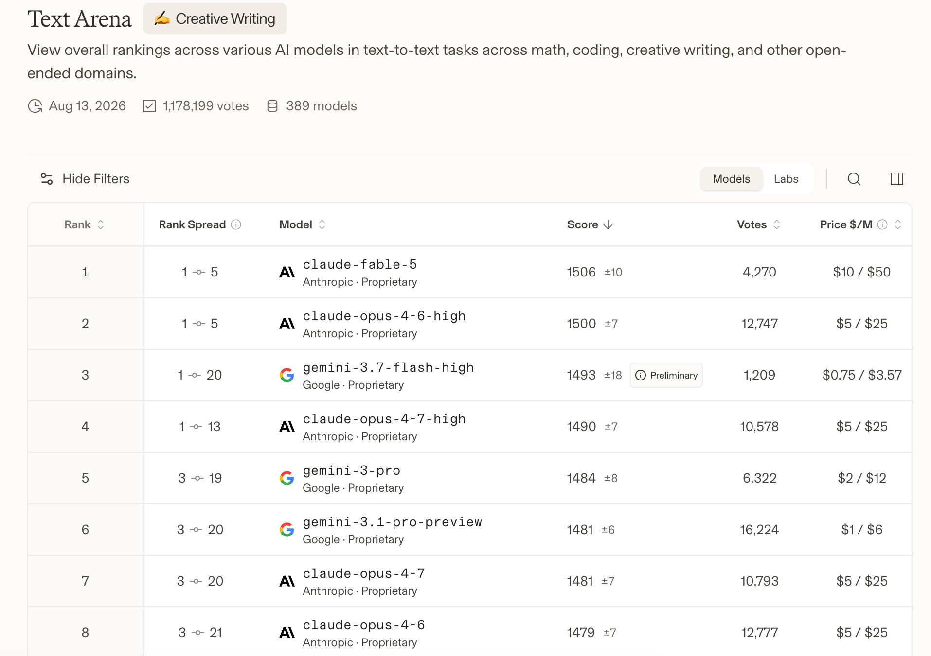Click the score value 1484
Image resolution: width=931 pixels, height=656 pixels.
[x=581, y=478]
